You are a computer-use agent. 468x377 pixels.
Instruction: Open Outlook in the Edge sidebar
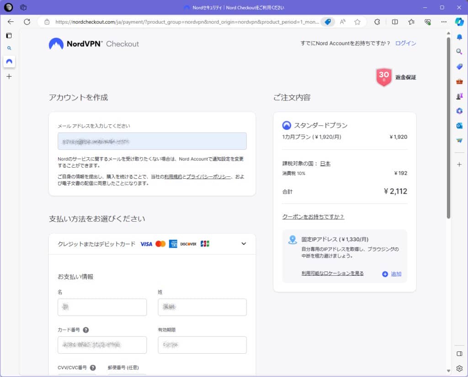tap(459, 126)
